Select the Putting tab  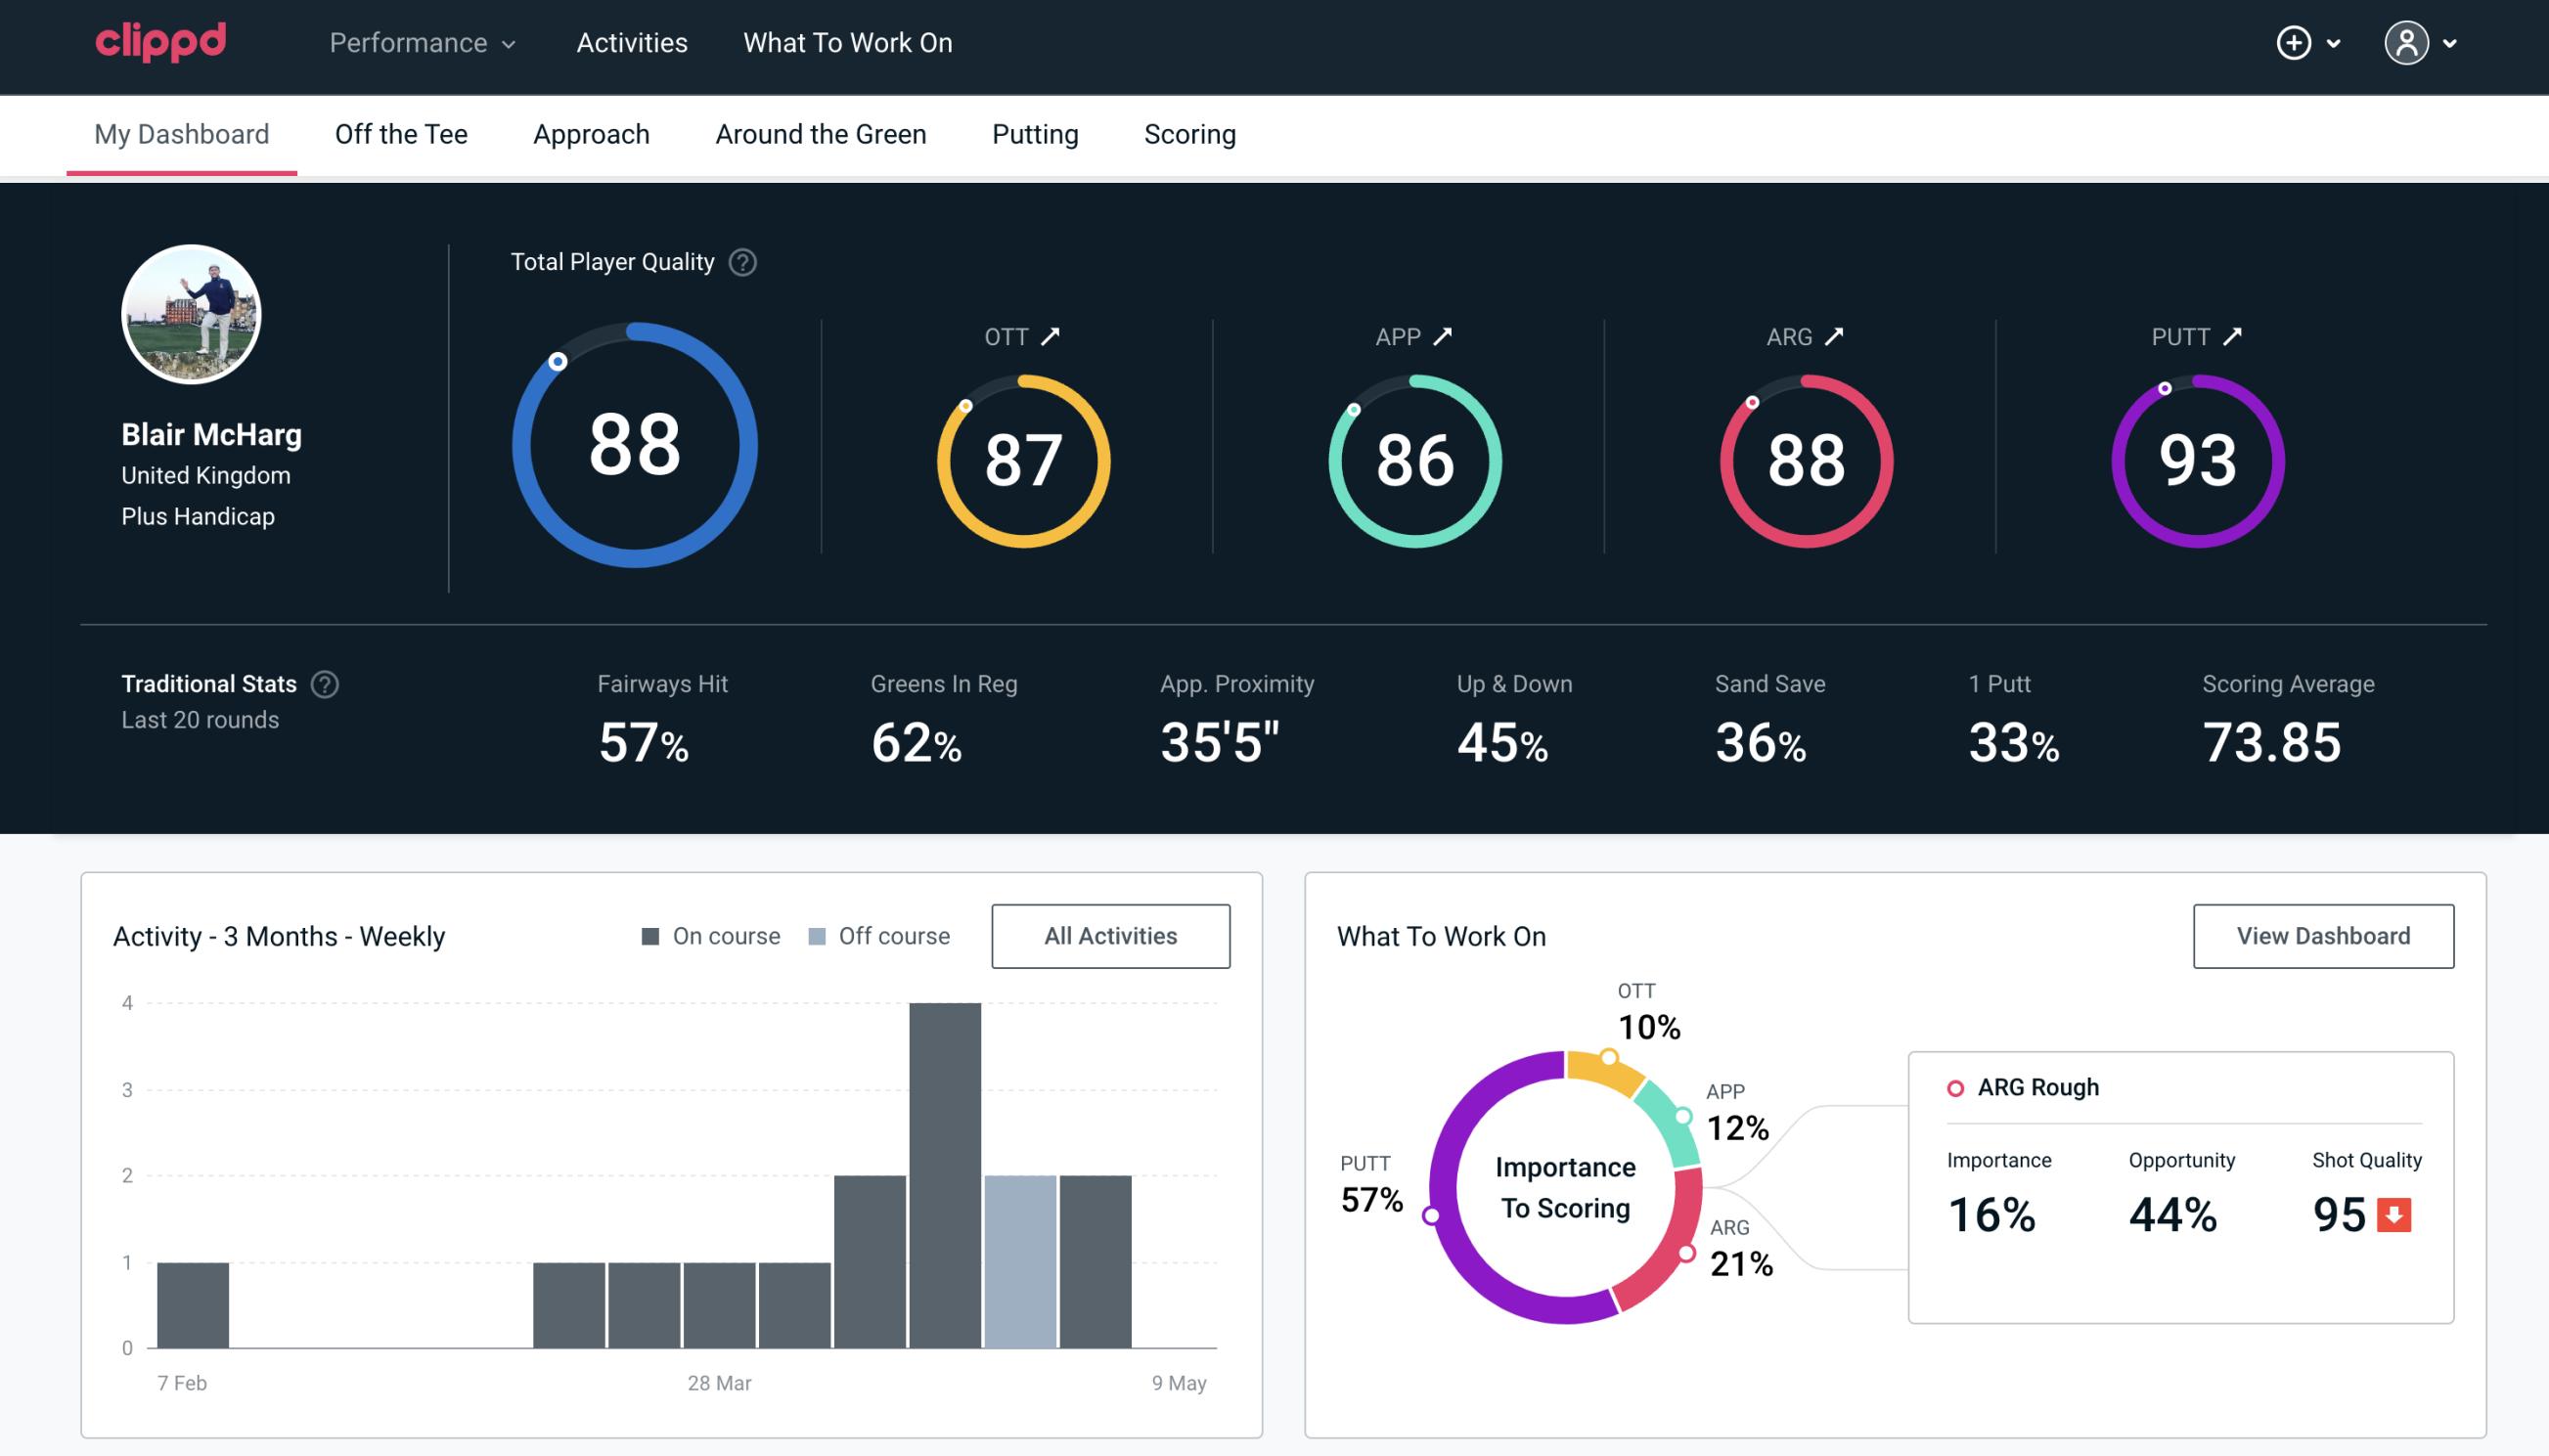pyautogui.click(x=1037, y=133)
